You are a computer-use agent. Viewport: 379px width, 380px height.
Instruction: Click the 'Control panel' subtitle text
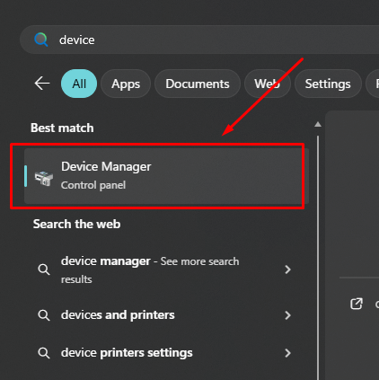click(x=93, y=185)
